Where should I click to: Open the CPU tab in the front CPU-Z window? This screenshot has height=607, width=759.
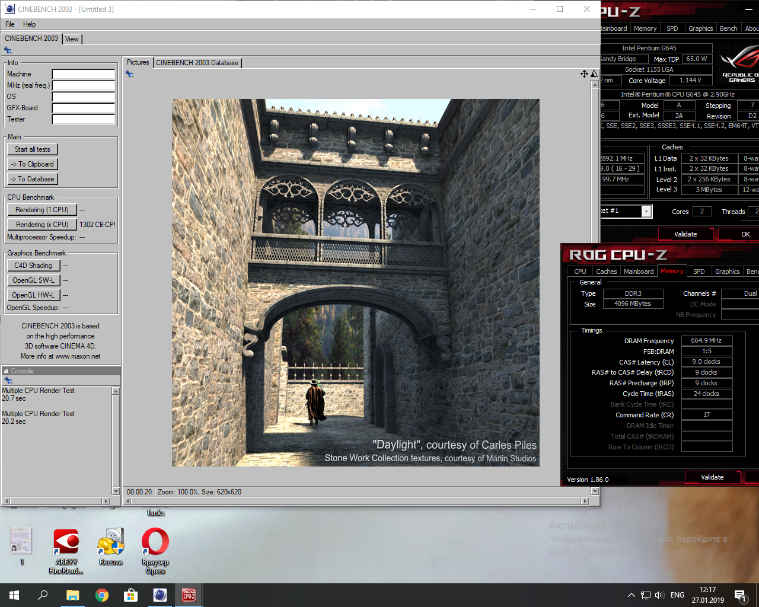[580, 271]
